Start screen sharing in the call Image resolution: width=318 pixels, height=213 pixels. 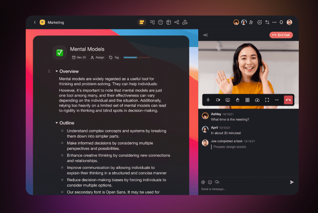point(228,100)
